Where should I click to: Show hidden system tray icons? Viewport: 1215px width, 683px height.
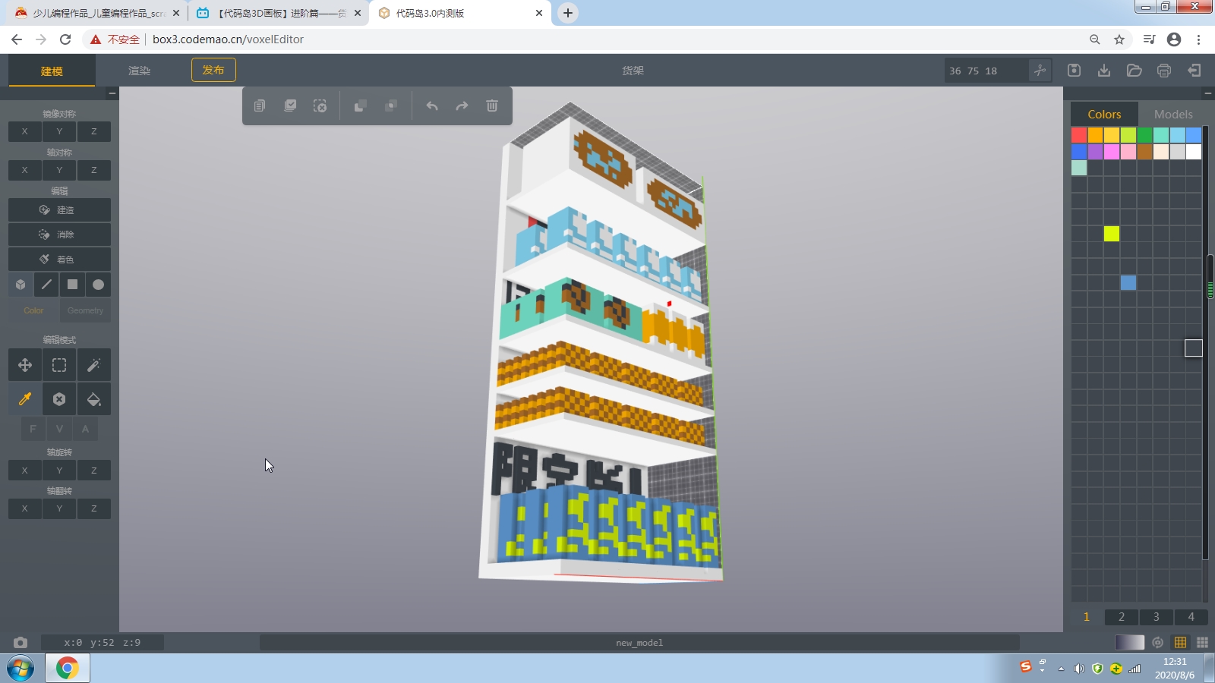[1061, 669]
